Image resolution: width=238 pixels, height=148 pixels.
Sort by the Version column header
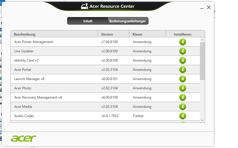113,34
